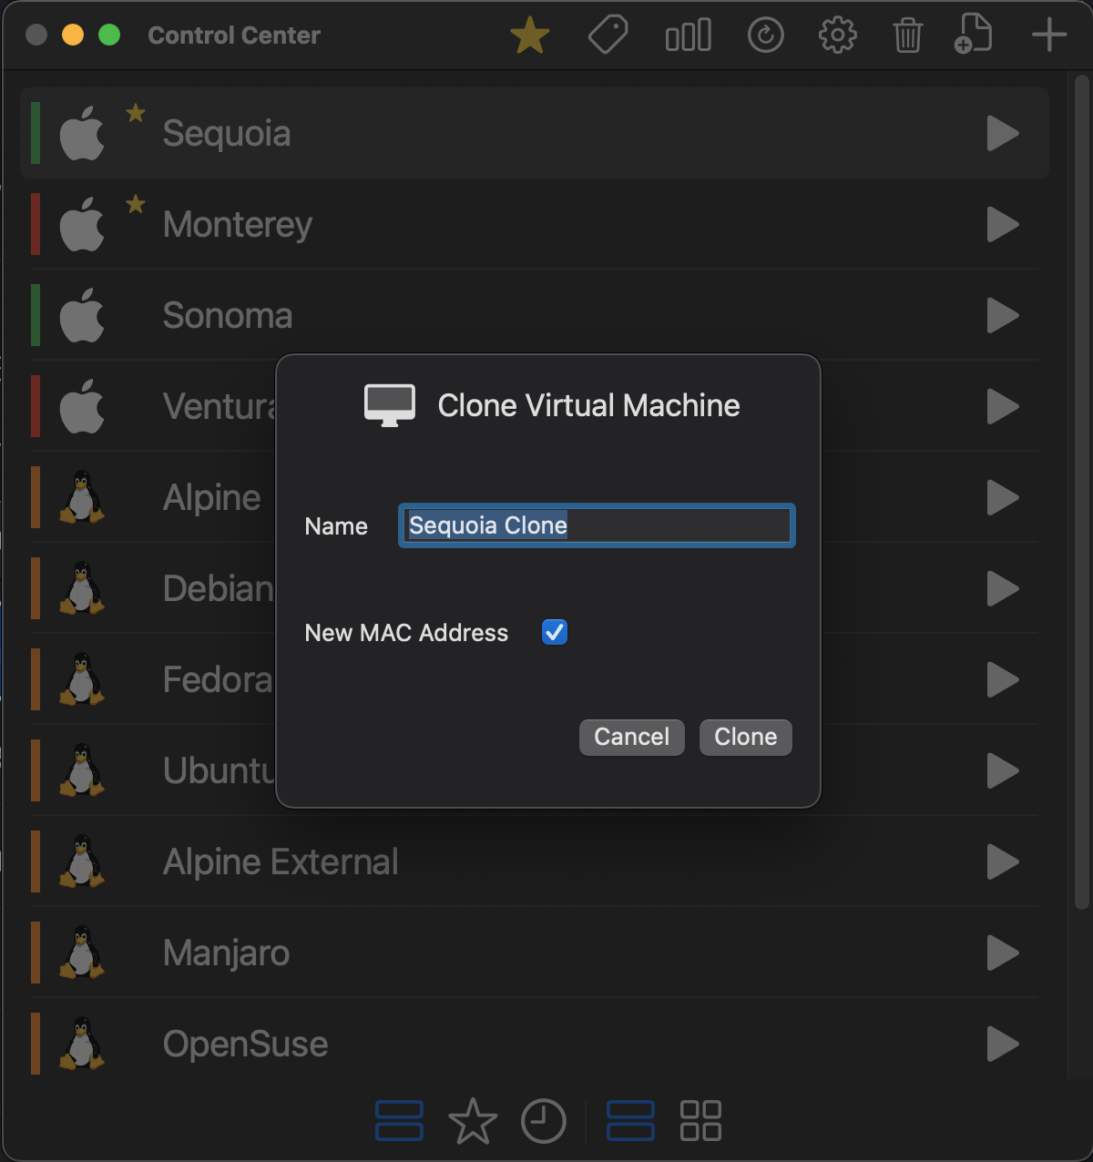
Task: Click the Tux penguin icon for OpenSuse
Action: pos(82,1044)
